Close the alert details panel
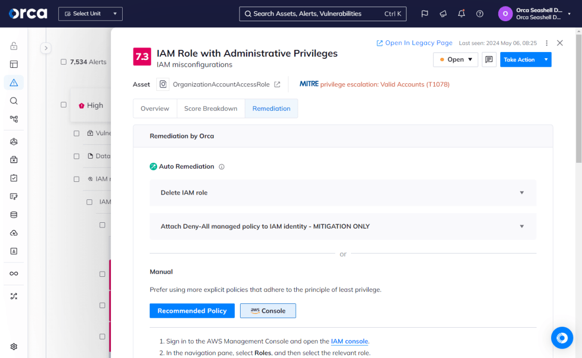Viewport: 582px width, 358px height. pyautogui.click(x=560, y=43)
